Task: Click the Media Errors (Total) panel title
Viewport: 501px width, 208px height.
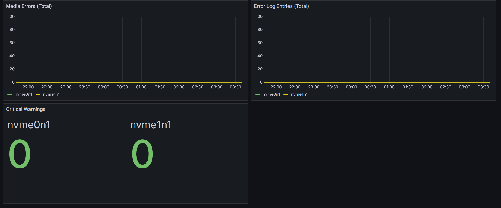Action: tap(29, 6)
